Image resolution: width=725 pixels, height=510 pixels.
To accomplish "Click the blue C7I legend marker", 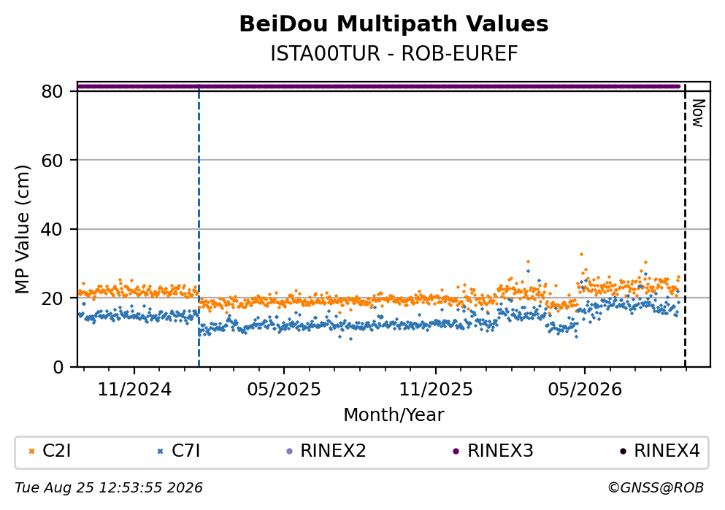I will click(161, 452).
